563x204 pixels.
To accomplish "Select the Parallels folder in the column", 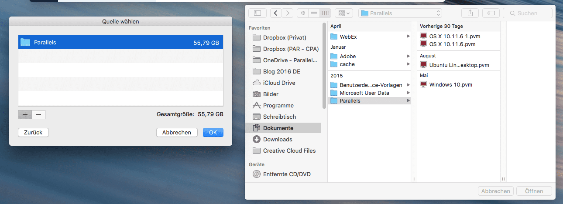I will (x=369, y=100).
